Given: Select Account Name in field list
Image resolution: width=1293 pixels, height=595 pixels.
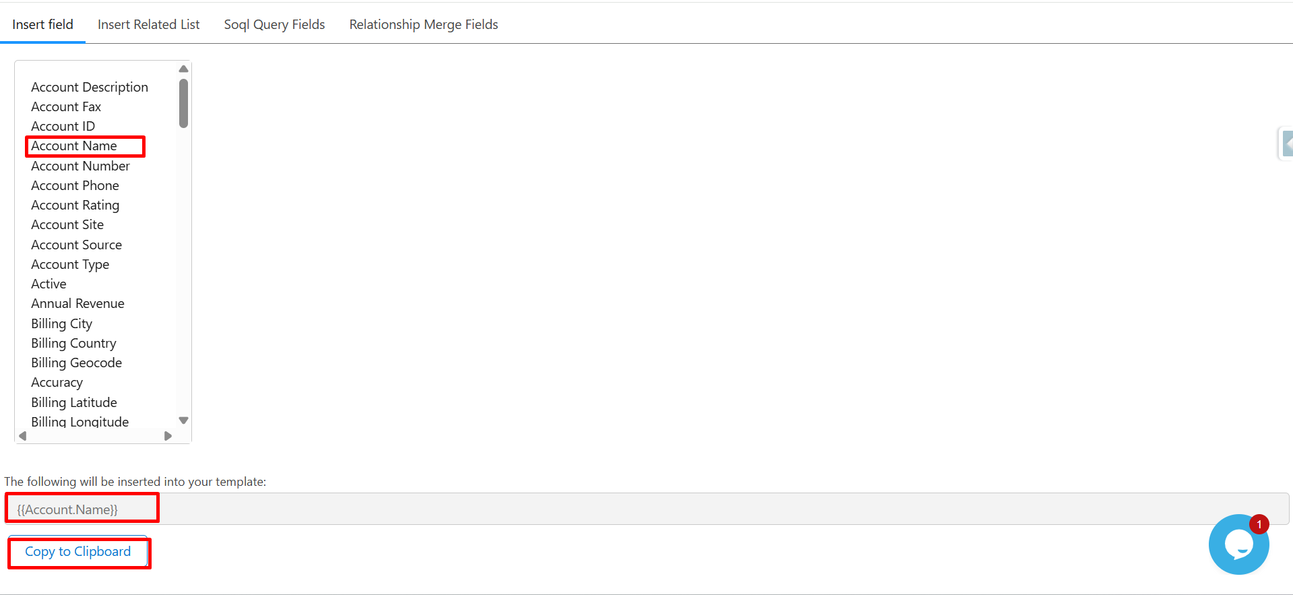Looking at the screenshot, I should pyautogui.click(x=74, y=146).
